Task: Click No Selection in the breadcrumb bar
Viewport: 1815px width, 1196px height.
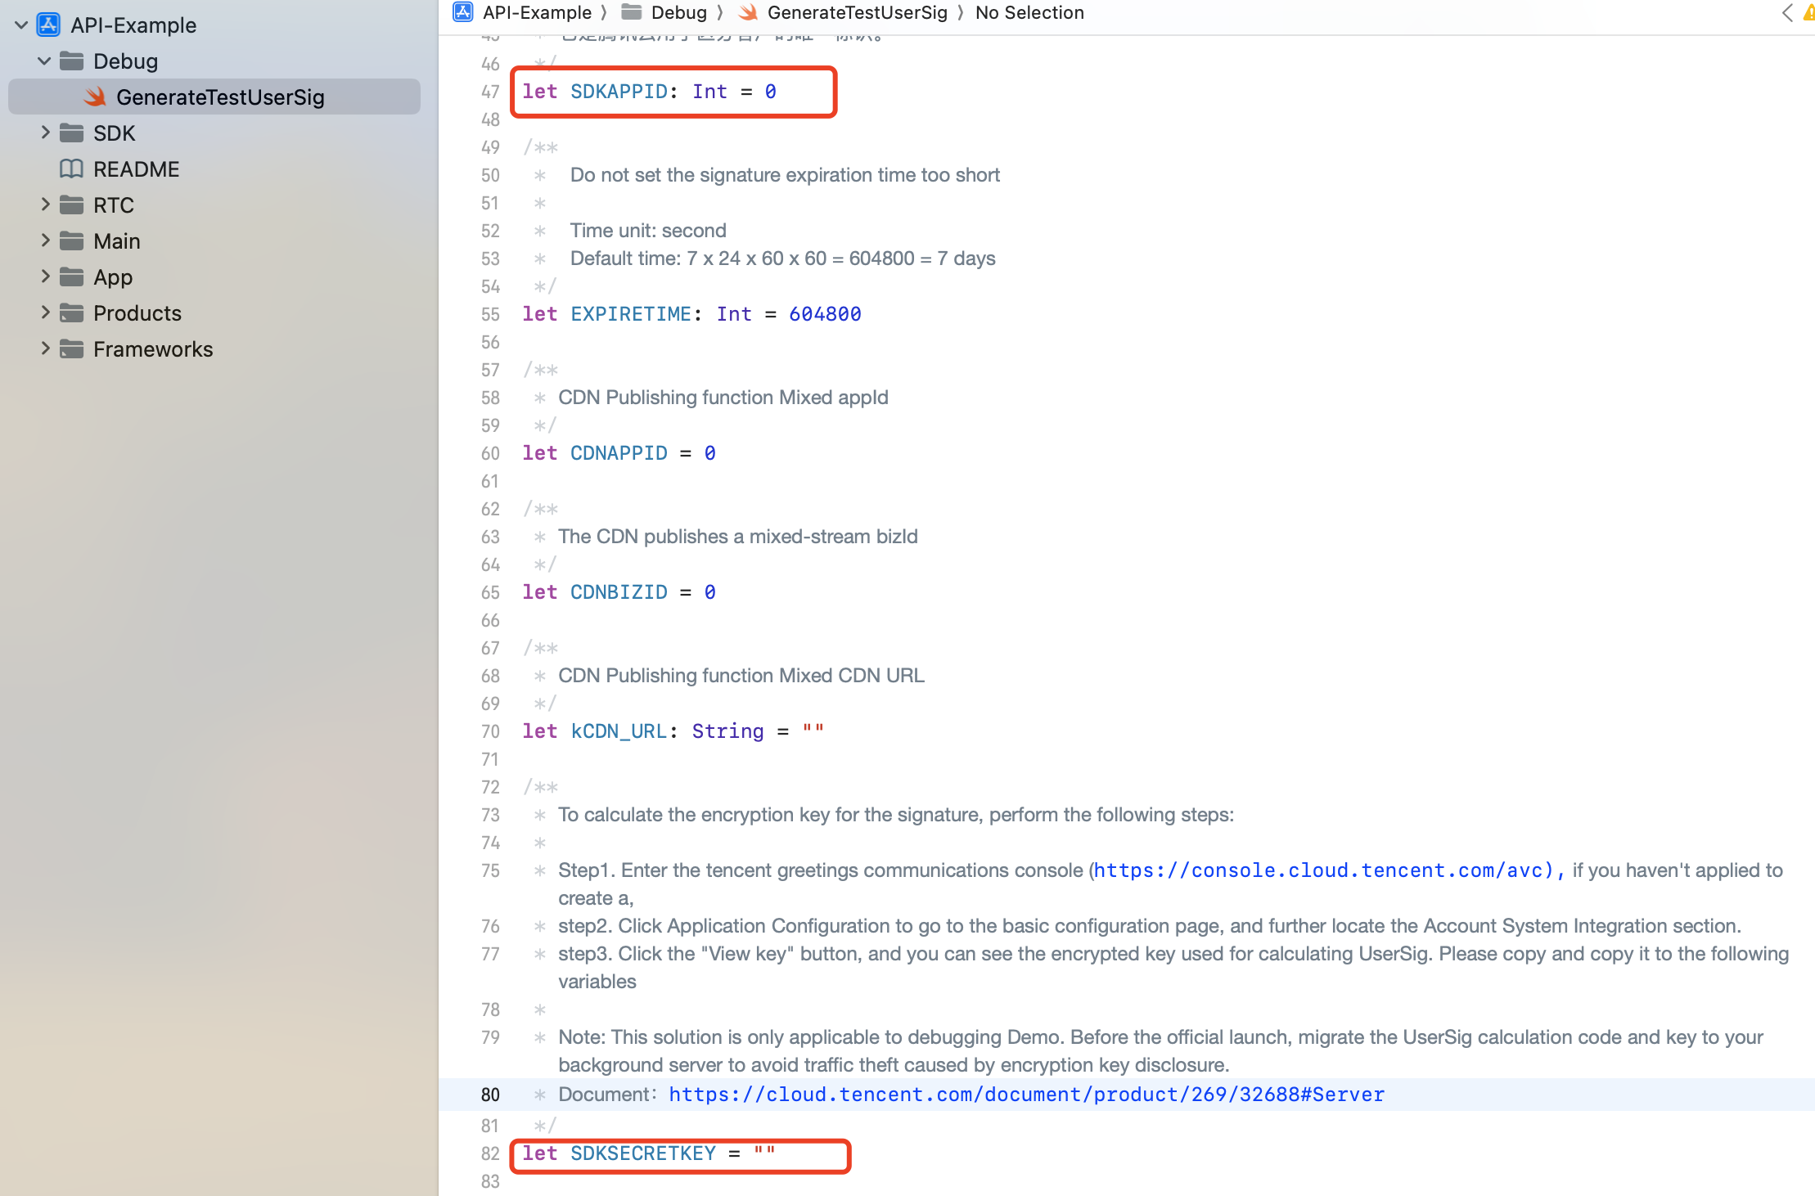Action: [1029, 12]
